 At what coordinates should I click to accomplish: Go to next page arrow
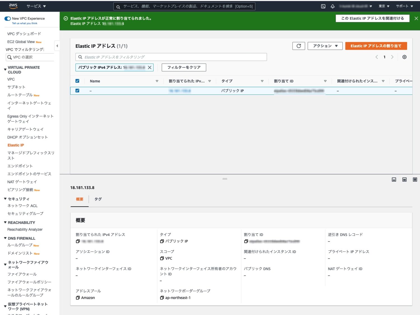coord(392,57)
